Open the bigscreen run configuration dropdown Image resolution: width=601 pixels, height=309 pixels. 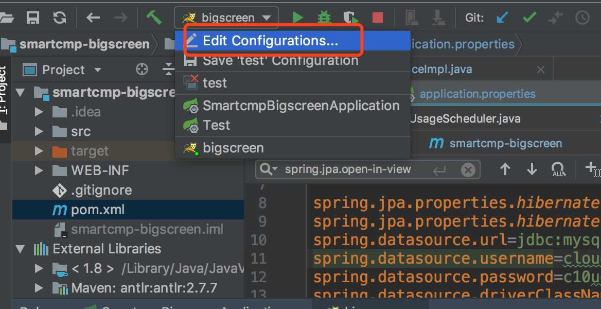click(x=226, y=18)
